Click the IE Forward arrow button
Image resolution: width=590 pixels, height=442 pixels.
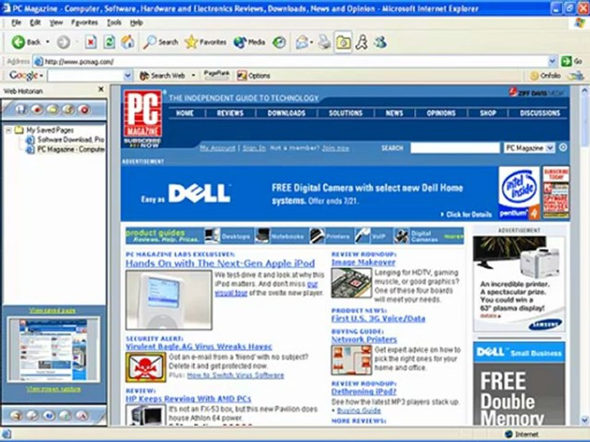(x=63, y=42)
